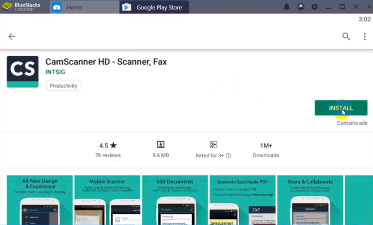
Task: Open BlueStacks notifications bell
Action: [287, 7]
